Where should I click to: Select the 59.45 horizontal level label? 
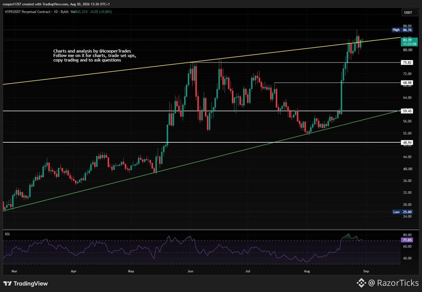[x=407, y=111]
